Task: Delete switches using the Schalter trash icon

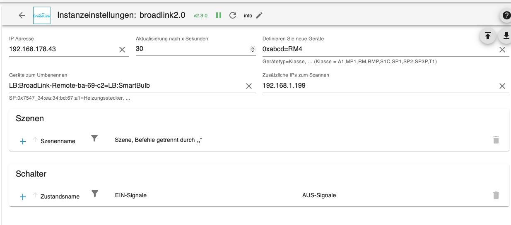Action: pyautogui.click(x=496, y=195)
